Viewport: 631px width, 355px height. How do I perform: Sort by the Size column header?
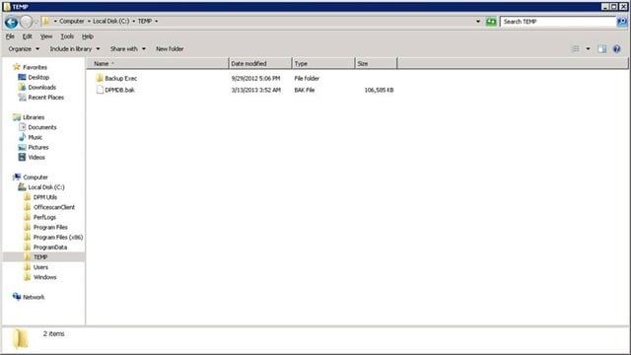coord(376,63)
